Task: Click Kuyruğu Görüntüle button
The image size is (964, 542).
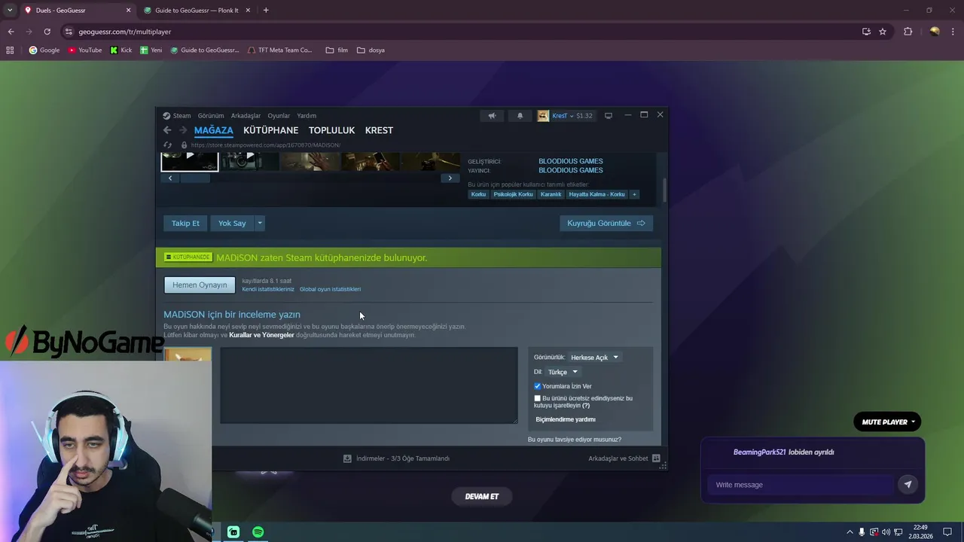Action: 606,223
